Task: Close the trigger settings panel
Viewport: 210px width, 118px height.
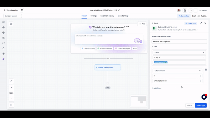Action: click(205, 23)
